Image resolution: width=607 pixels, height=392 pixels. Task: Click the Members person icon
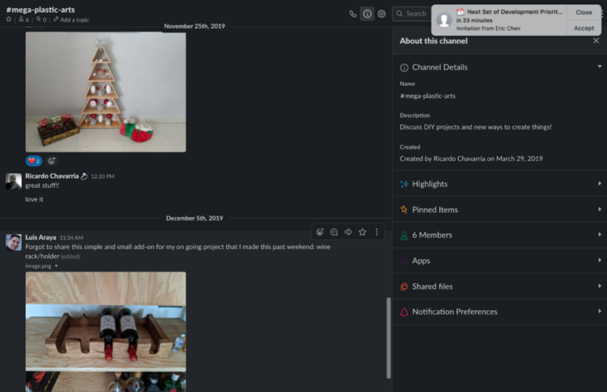pos(404,235)
